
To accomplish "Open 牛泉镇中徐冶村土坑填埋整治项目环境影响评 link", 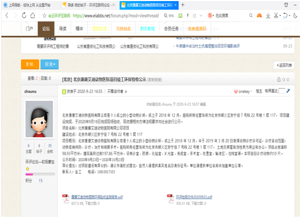I will (208, 46).
